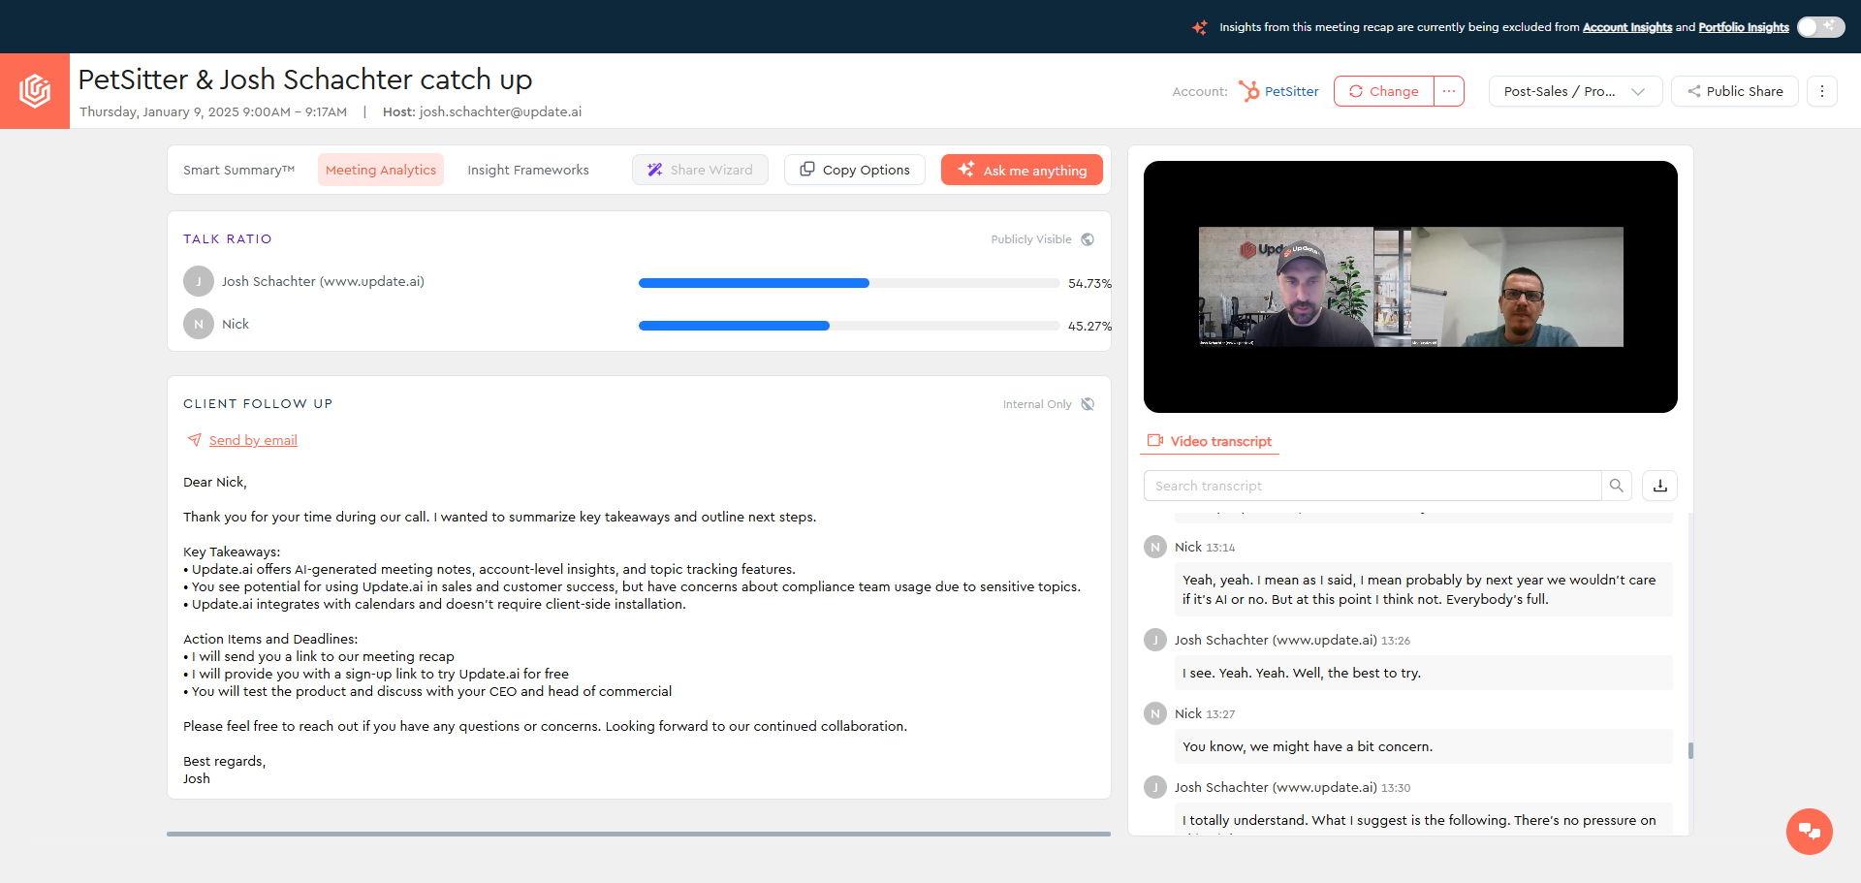Click the sparkle insights icon in banner
This screenshot has width=1861, height=883.
[x=1200, y=27]
